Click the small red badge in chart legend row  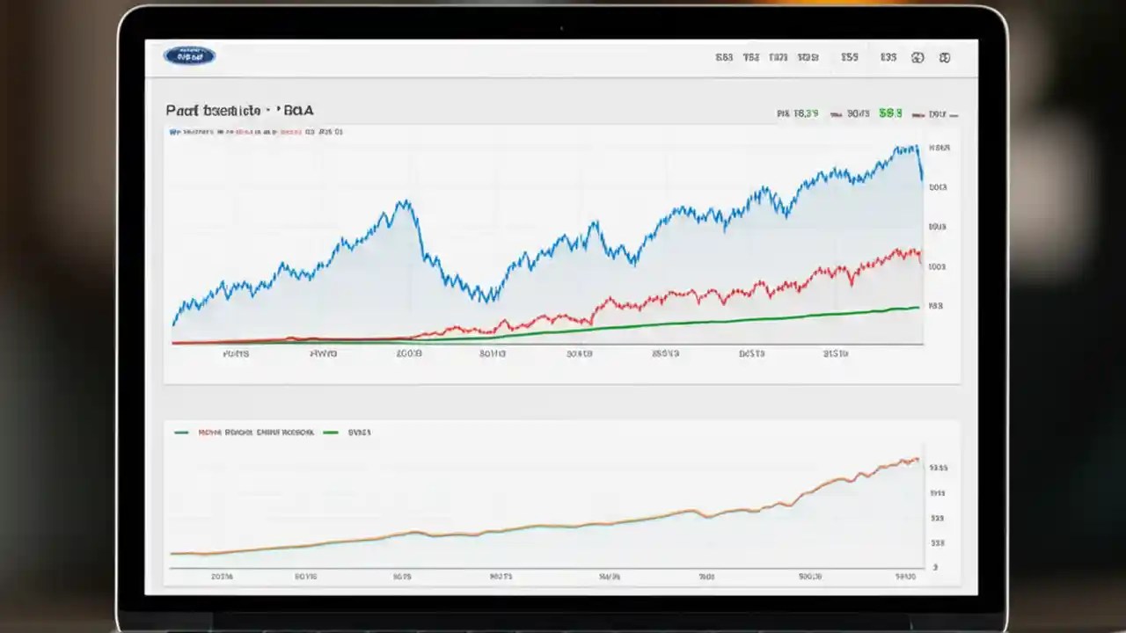coord(290,132)
